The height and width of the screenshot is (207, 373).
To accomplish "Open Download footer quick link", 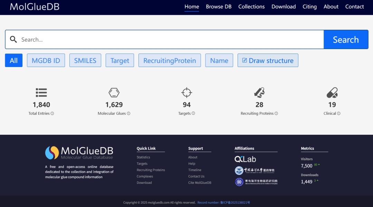I will pos(144,183).
